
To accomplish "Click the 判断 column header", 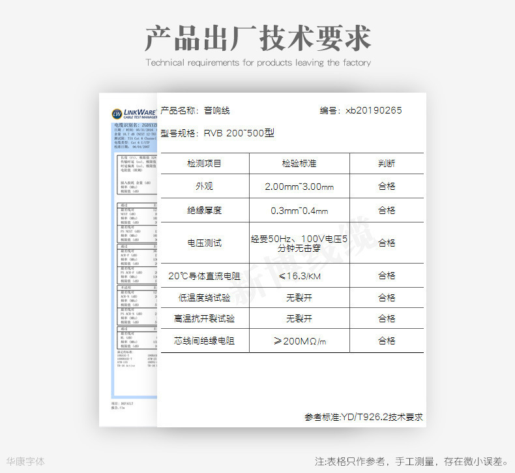I will 387,163.
